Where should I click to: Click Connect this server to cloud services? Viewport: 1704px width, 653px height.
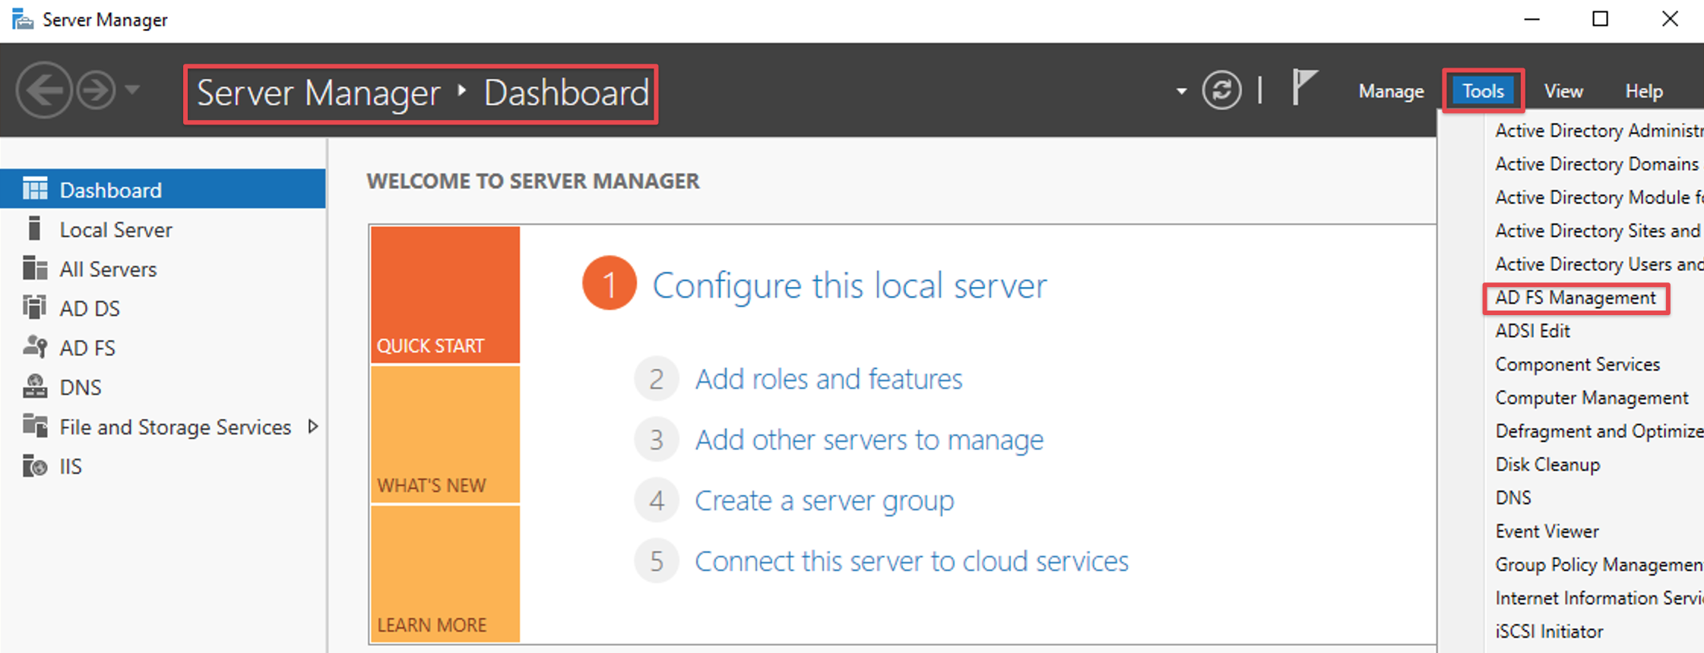click(x=912, y=560)
